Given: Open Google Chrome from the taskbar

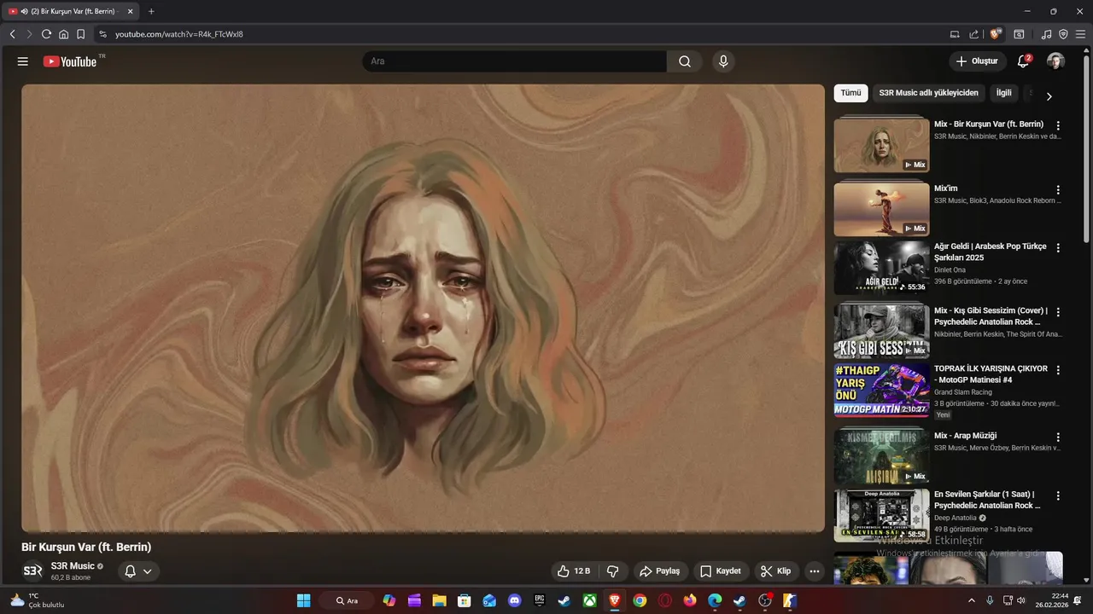Looking at the screenshot, I should pyautogui.click(x=640, y=600).
